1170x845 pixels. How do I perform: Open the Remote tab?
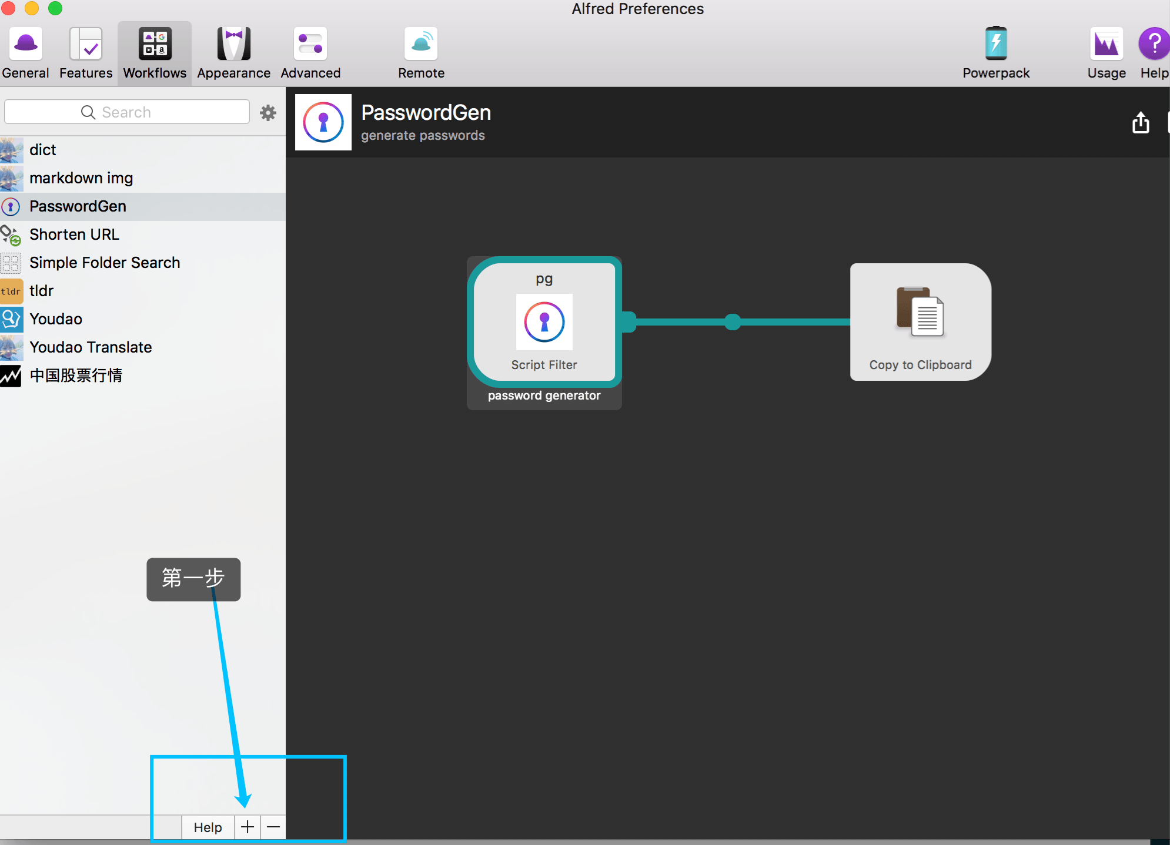(421, 53)
